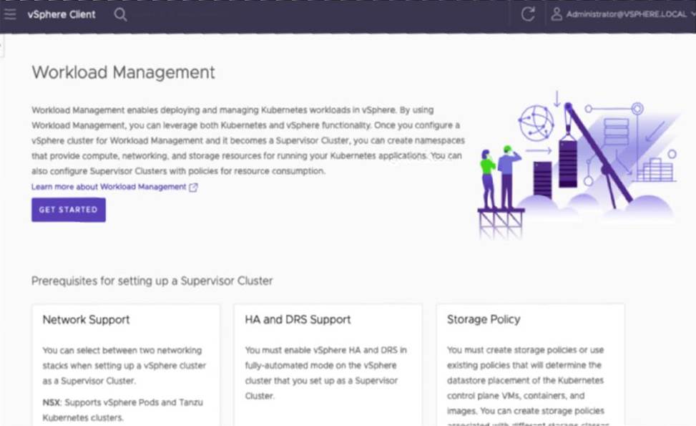Click the Prerequisites for Supervisor Cluster heading
696x426 pixels.
click(x=152, y=281)
